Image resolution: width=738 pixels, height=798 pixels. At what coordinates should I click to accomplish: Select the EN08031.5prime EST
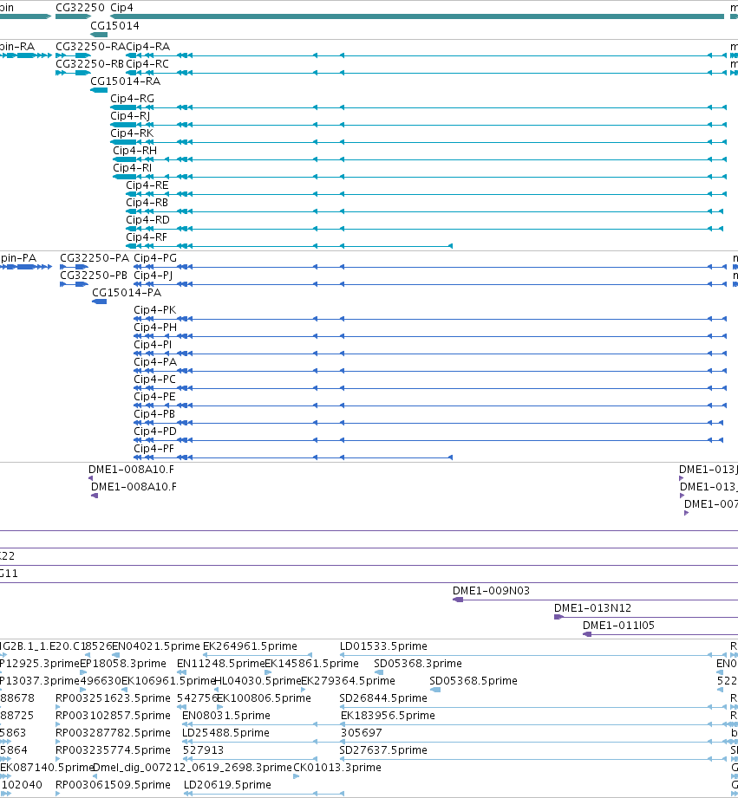click(226, 716)
